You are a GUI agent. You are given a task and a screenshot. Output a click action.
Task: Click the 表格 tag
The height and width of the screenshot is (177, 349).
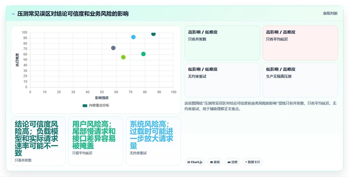tap(215, 162)
